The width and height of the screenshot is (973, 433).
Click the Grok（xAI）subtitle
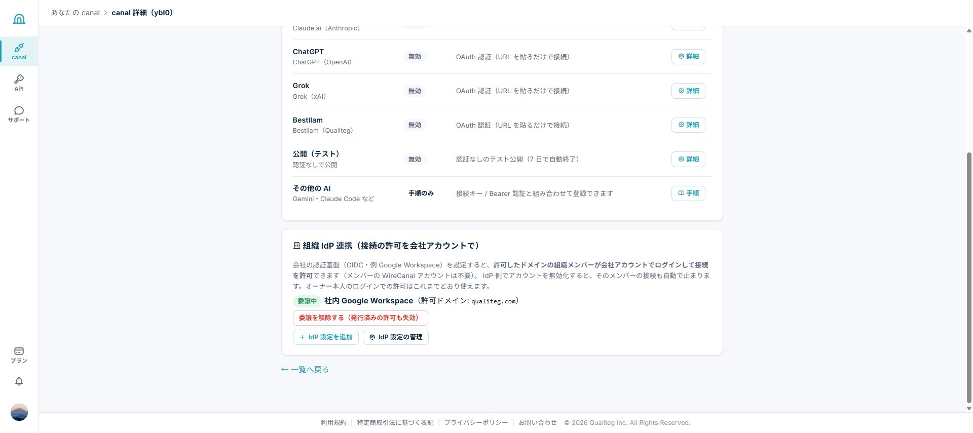coord(310,97)
